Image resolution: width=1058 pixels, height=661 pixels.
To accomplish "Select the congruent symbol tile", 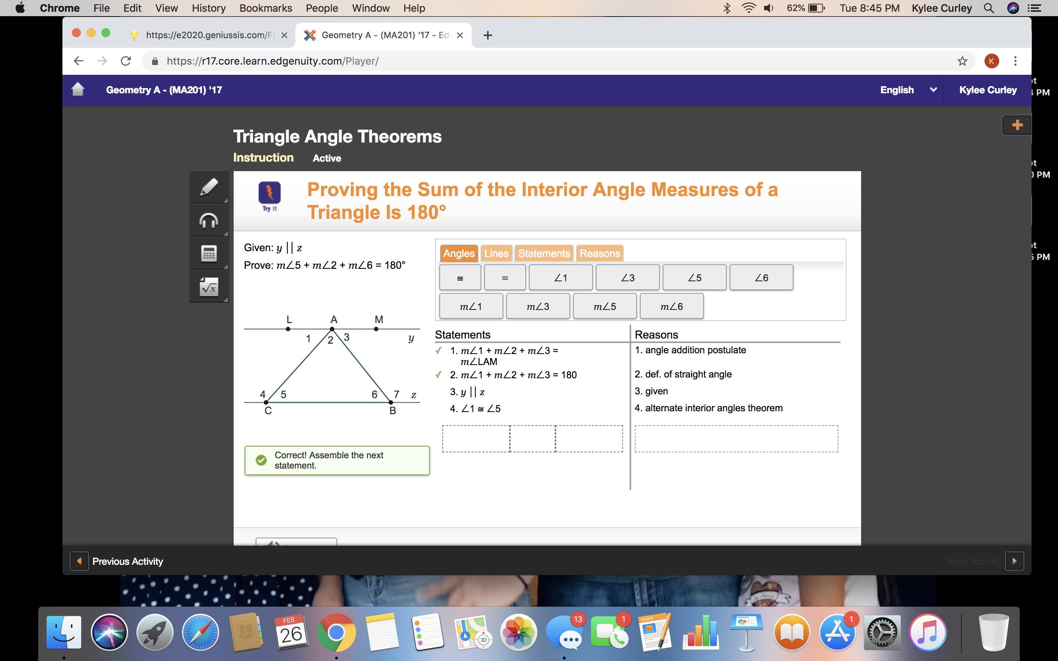I will point(460,278).
